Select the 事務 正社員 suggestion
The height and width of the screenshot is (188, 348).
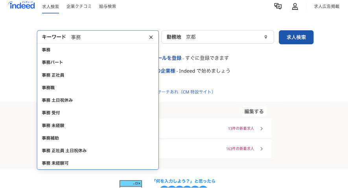point(53,75)
